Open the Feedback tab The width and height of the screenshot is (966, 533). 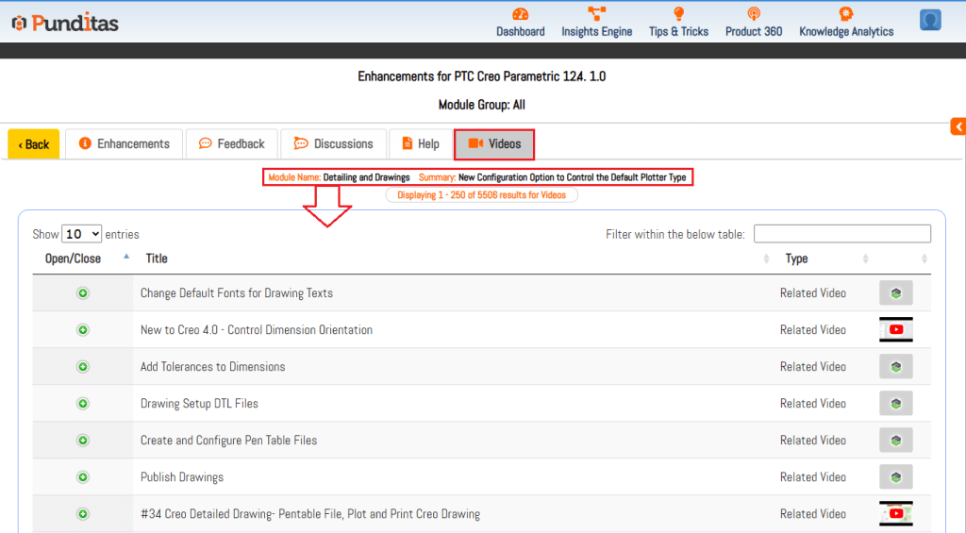(x=231, y=144)
